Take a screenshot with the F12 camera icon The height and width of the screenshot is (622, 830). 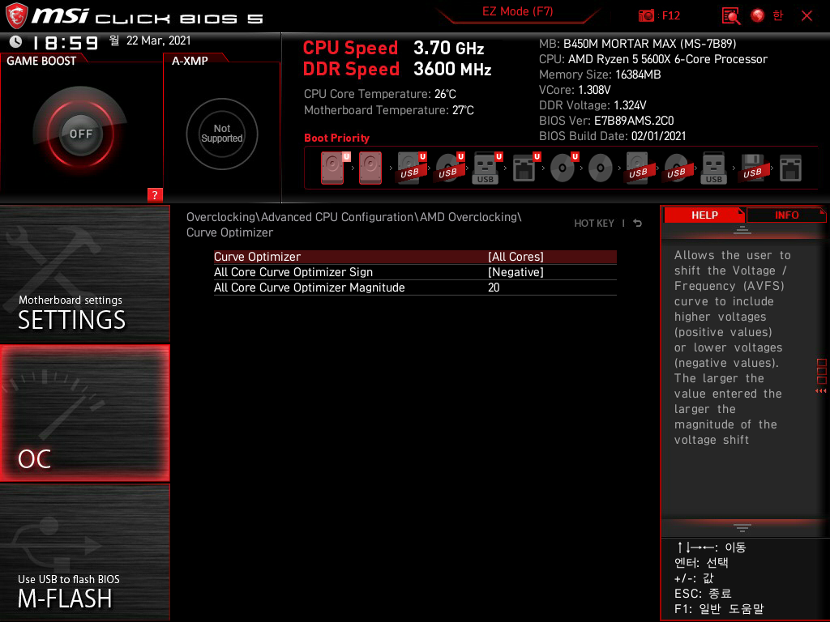(x=646, y=16)
